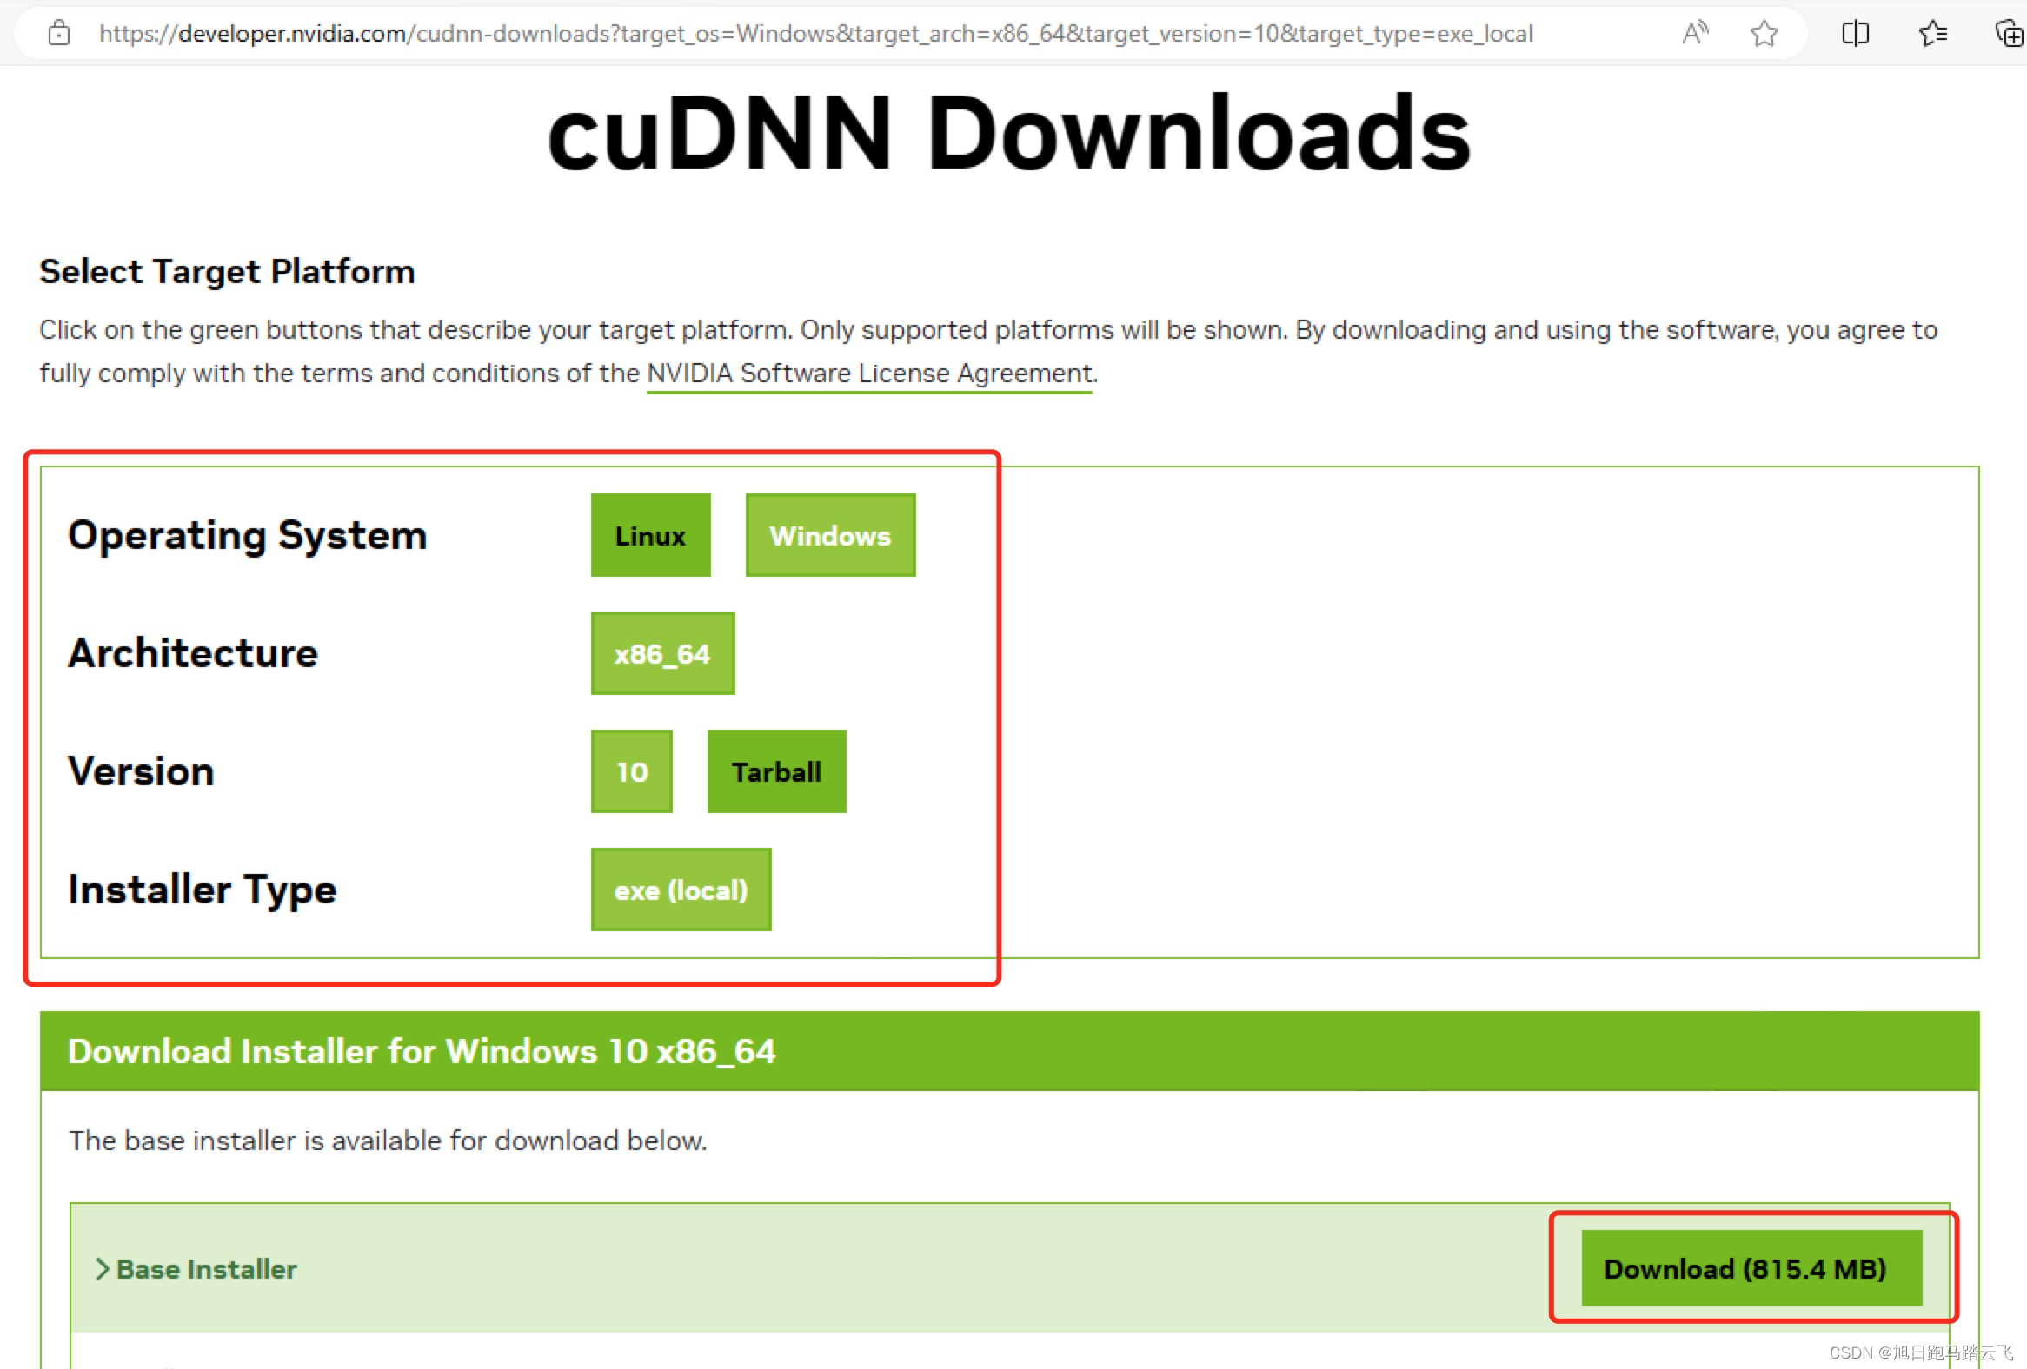Open the split screen icon
This screenshot has width=2027, height=1369.
coord(1854,33)
